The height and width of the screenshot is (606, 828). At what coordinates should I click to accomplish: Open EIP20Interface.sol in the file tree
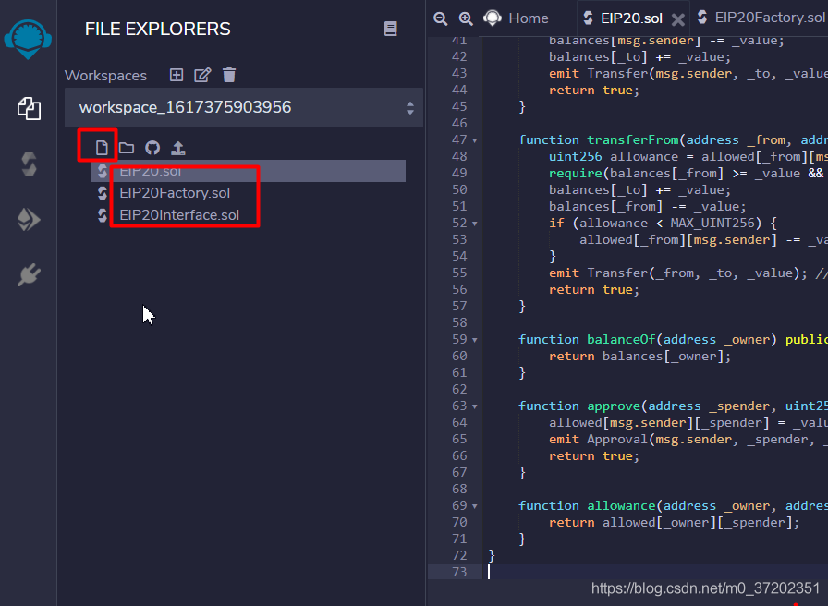(x=179, y=215)
